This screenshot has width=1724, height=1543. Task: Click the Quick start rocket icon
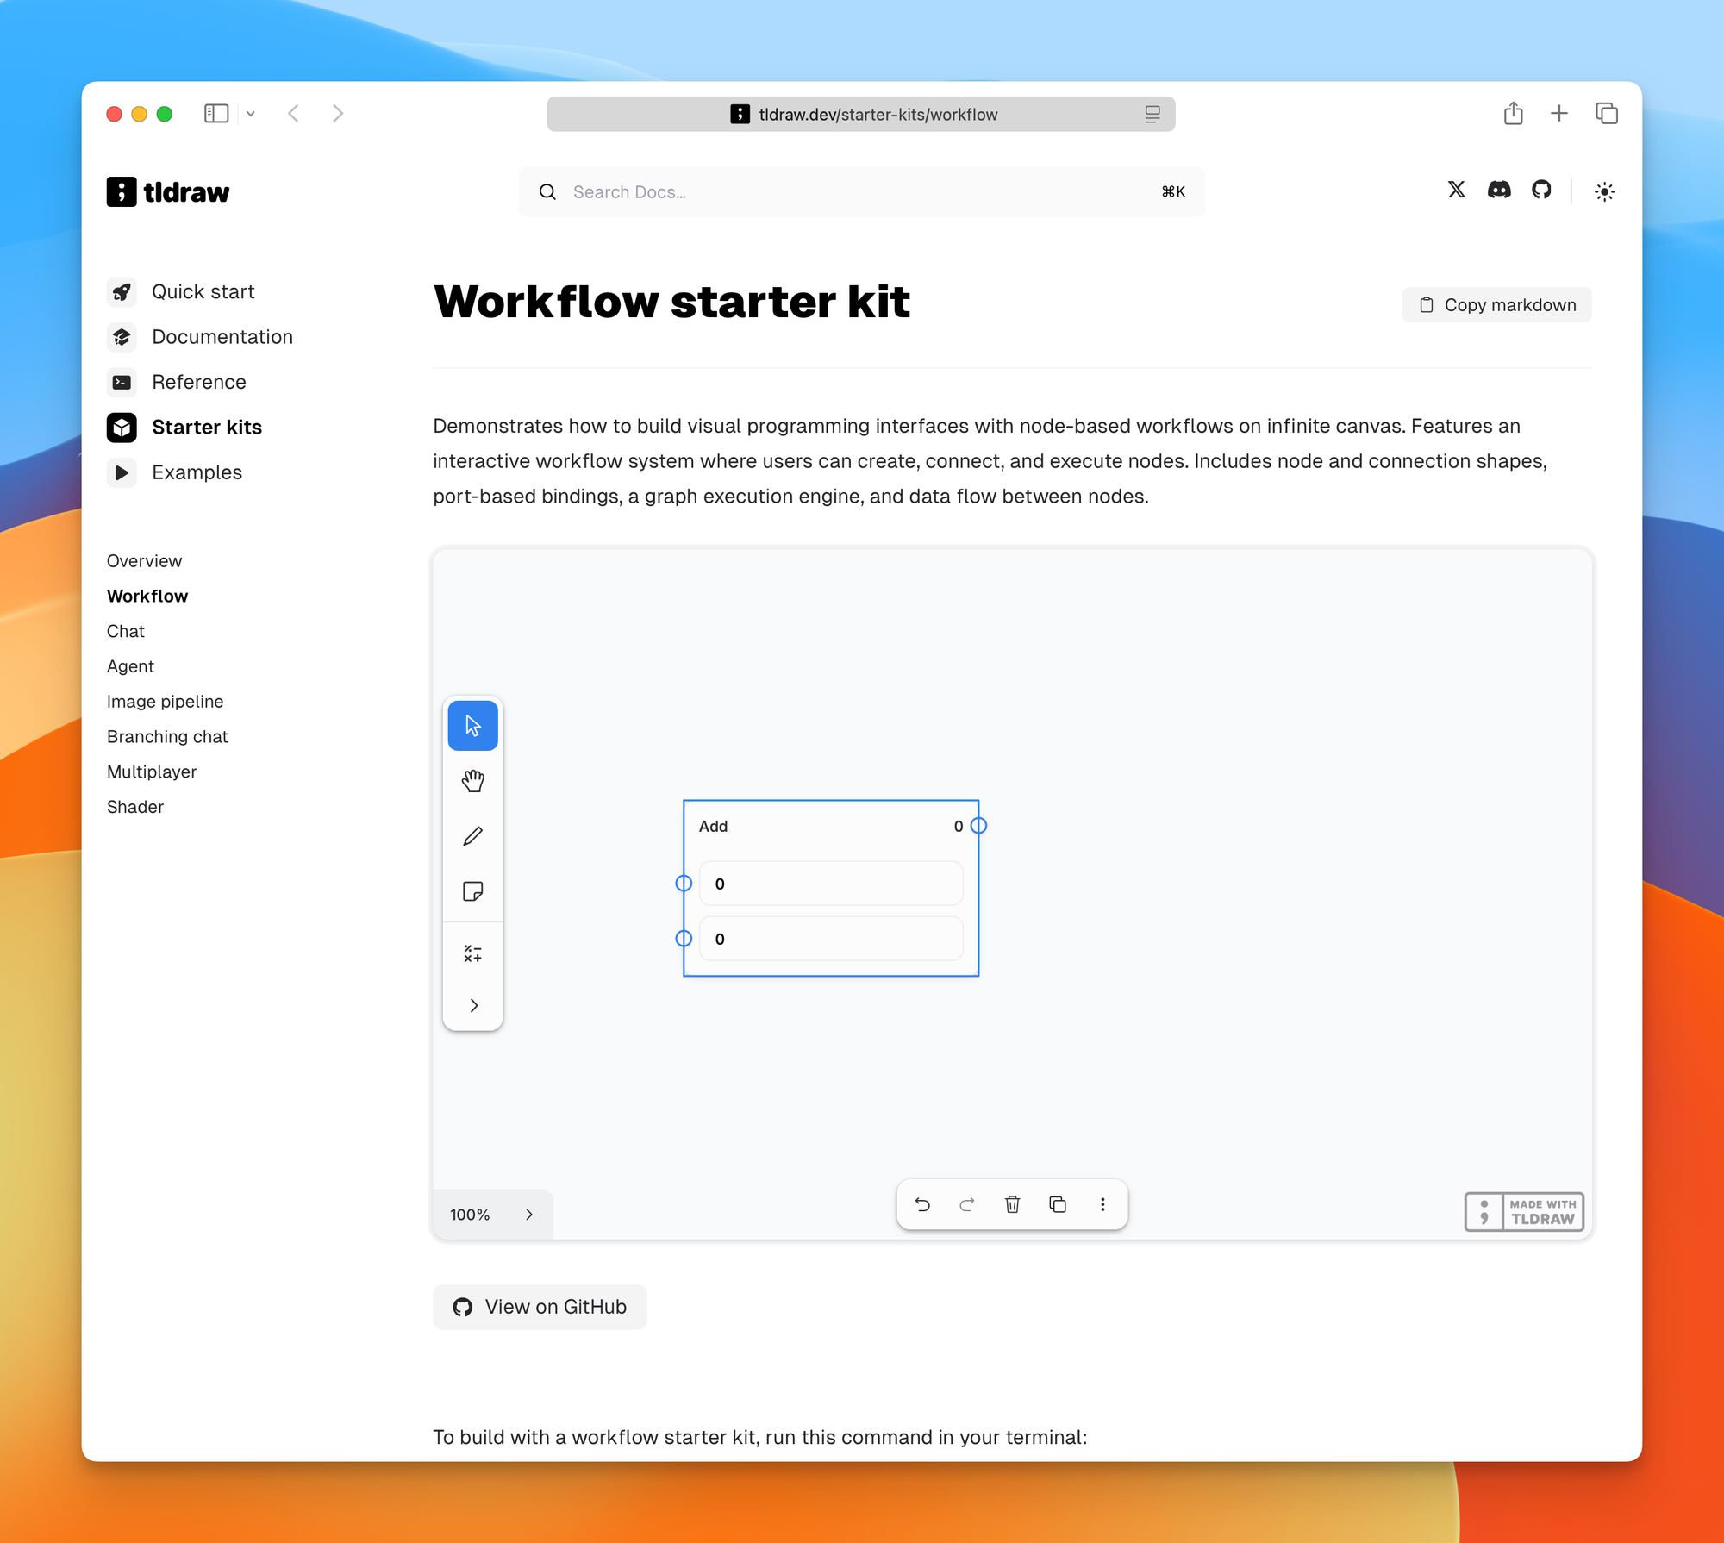point(122,291)
